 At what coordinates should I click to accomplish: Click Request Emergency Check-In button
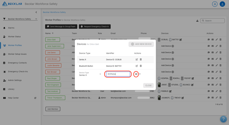pos(95,27)
